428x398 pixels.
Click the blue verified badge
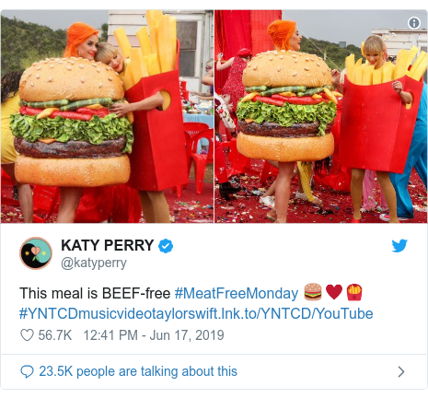pyautogui.click(x=166, y=246)
